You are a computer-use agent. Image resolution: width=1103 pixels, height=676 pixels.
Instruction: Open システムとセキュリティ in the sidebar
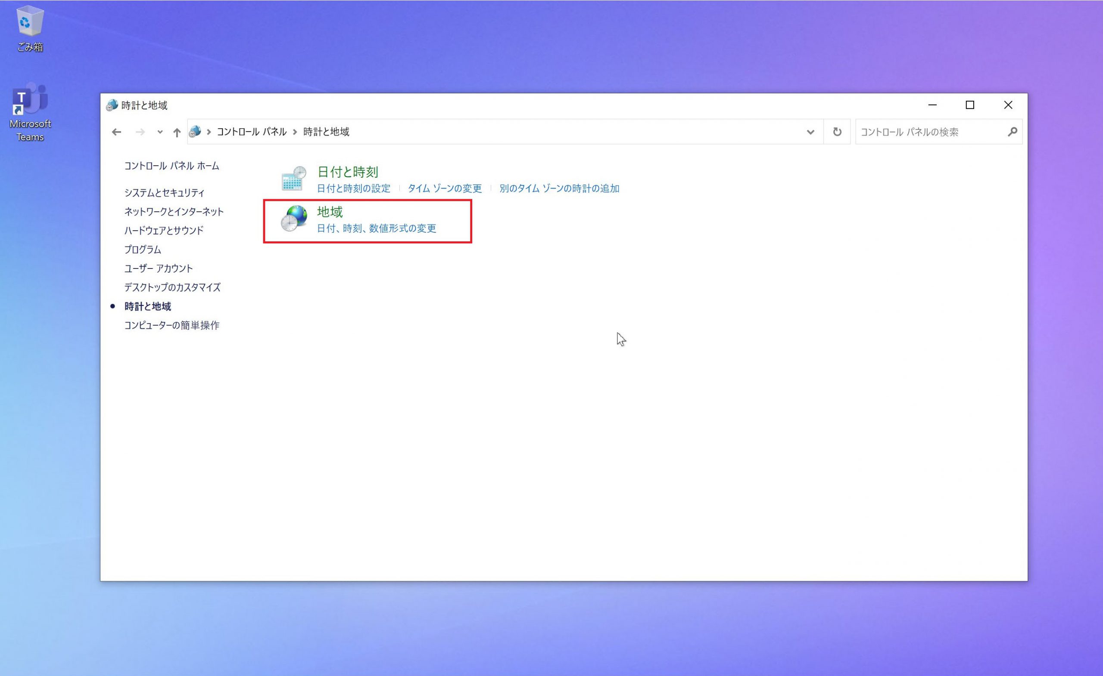(164, 193)
